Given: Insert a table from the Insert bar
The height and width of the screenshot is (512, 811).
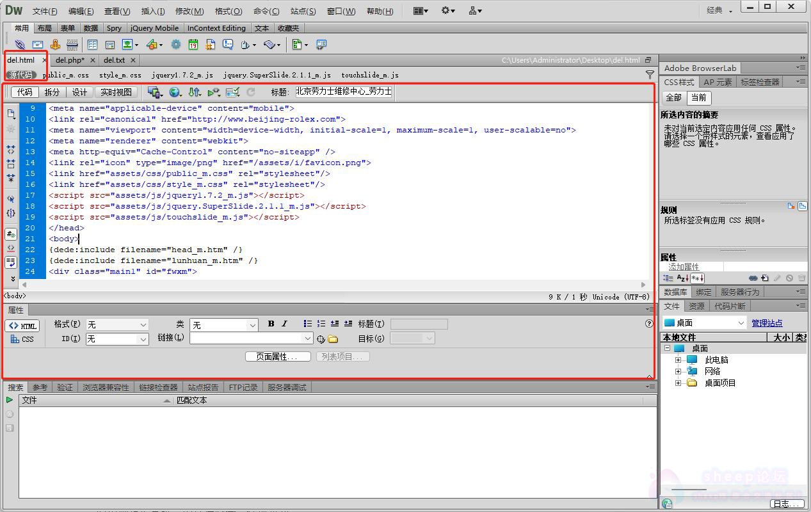Looking at the screenshot, I should [92, 45].
